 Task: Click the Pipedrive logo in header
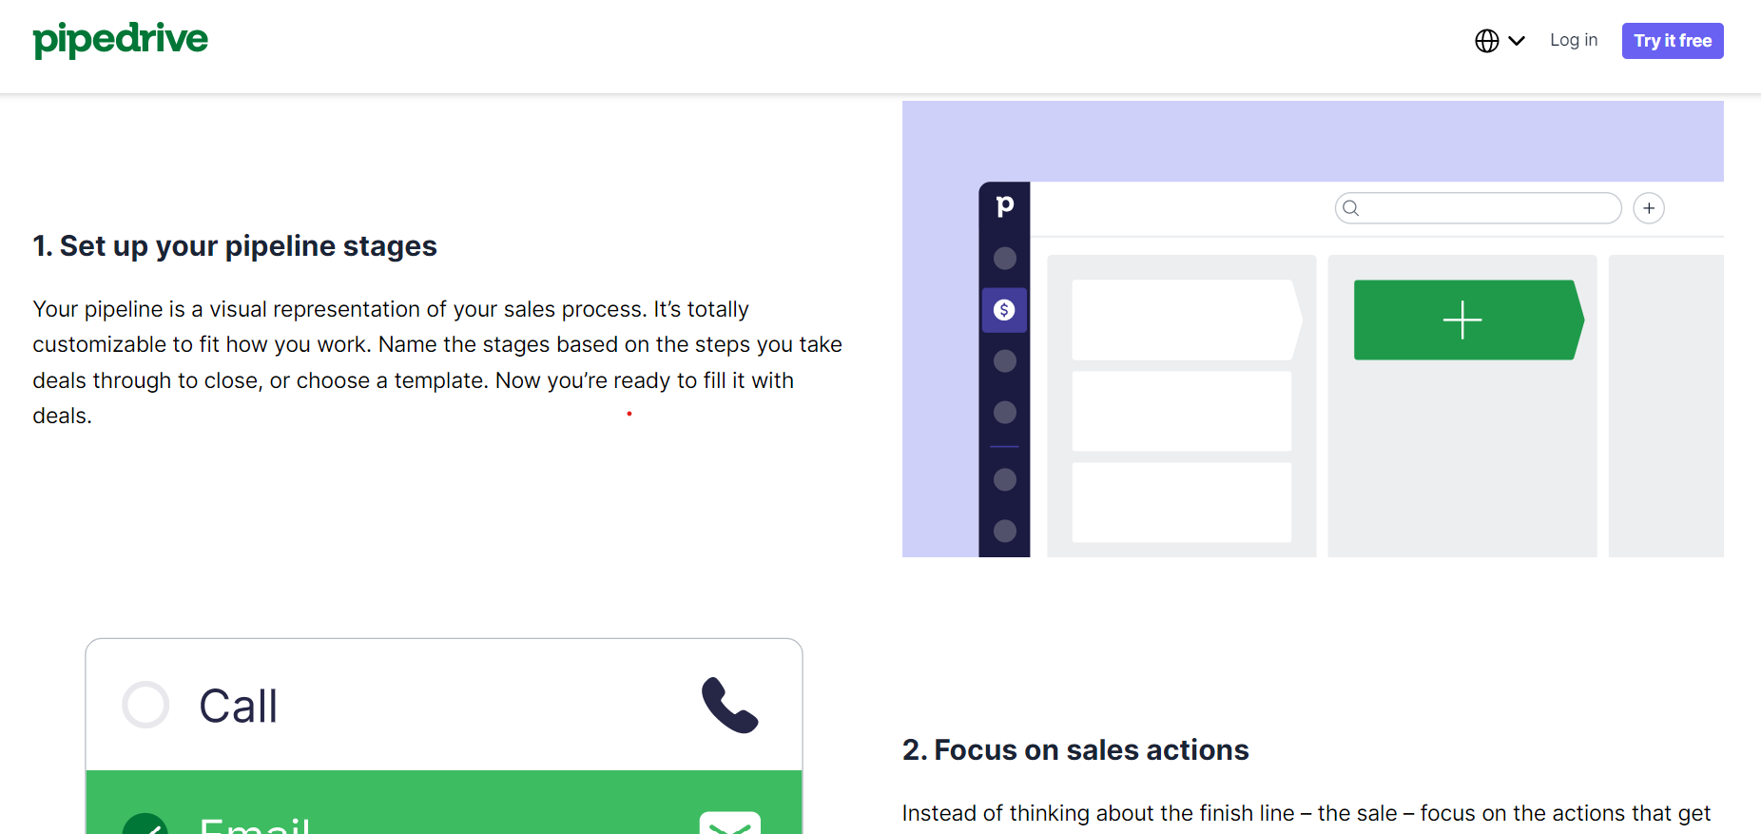coord(120,40)
